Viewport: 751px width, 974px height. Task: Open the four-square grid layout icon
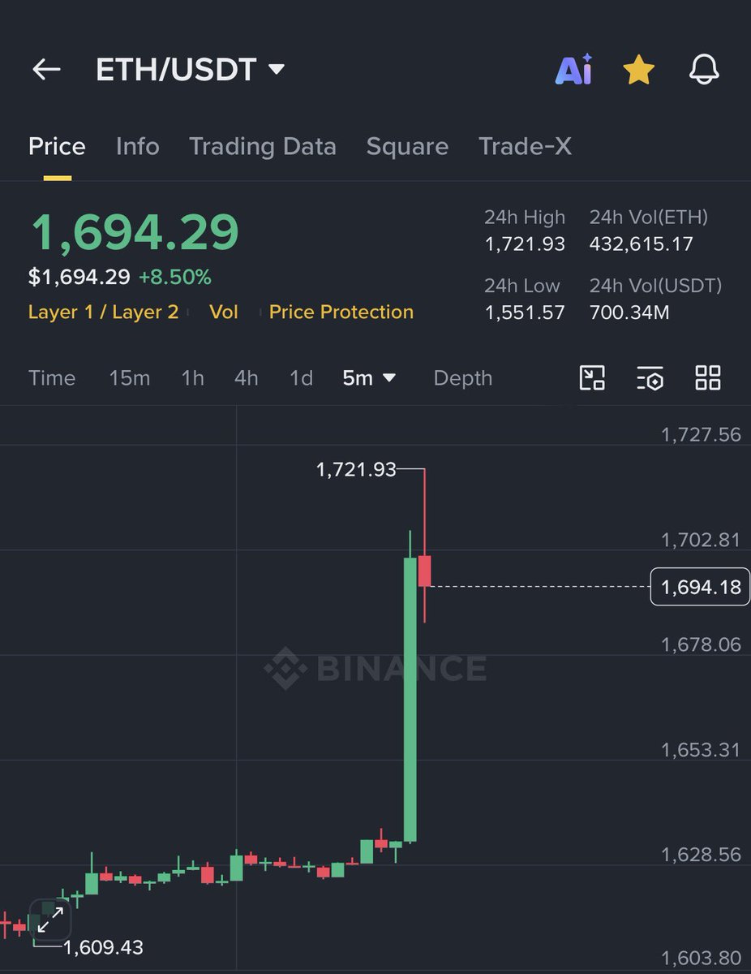(708, 378)
